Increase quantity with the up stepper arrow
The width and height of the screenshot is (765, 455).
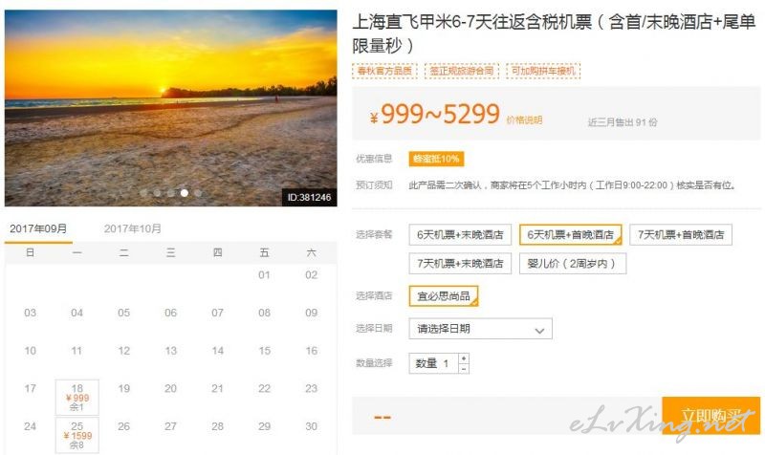[x=464, y=358]
